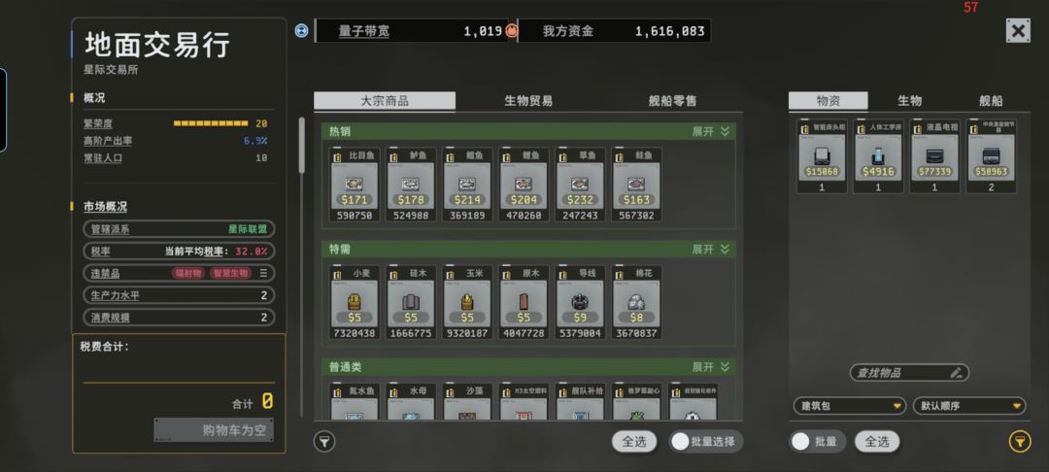Switch to the 生物贸易 tab
The image size is (1049, 472).
tap(527, 101)
